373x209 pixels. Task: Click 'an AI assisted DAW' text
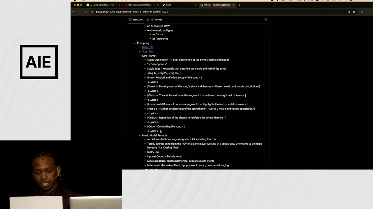point(158,26)
